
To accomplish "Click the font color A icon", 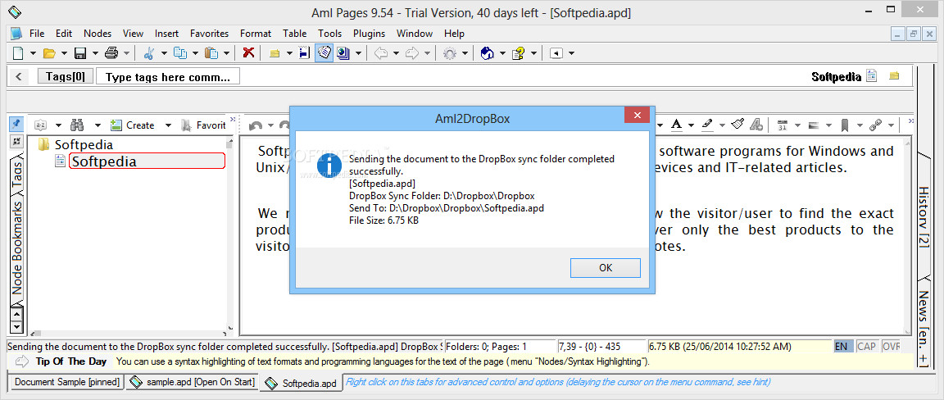I will point(676,125).
